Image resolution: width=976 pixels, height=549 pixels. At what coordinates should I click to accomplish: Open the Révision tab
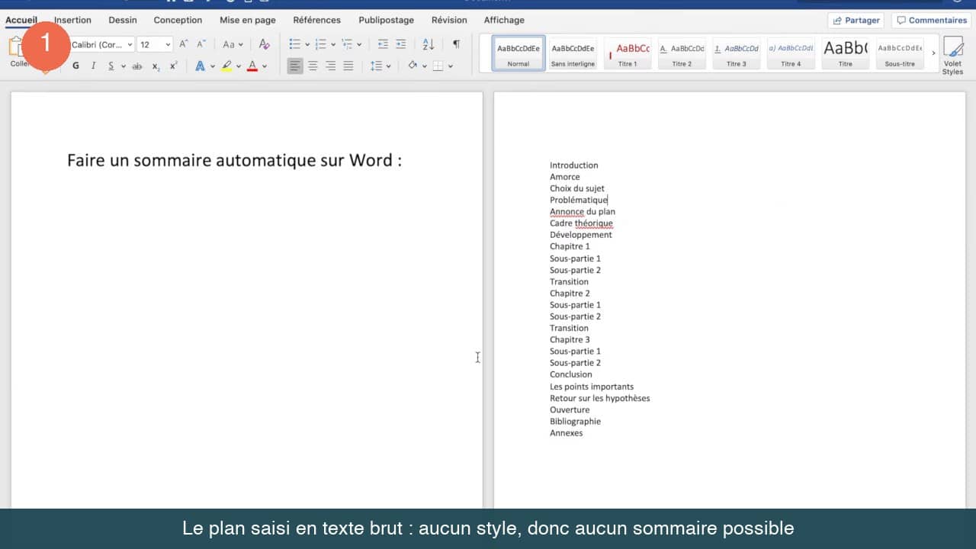pos(449,20)
